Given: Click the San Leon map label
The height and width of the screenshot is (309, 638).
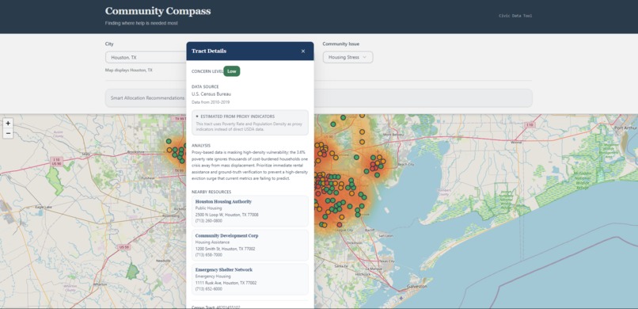Looking at the screenshot, I should [x=385, y=236].
